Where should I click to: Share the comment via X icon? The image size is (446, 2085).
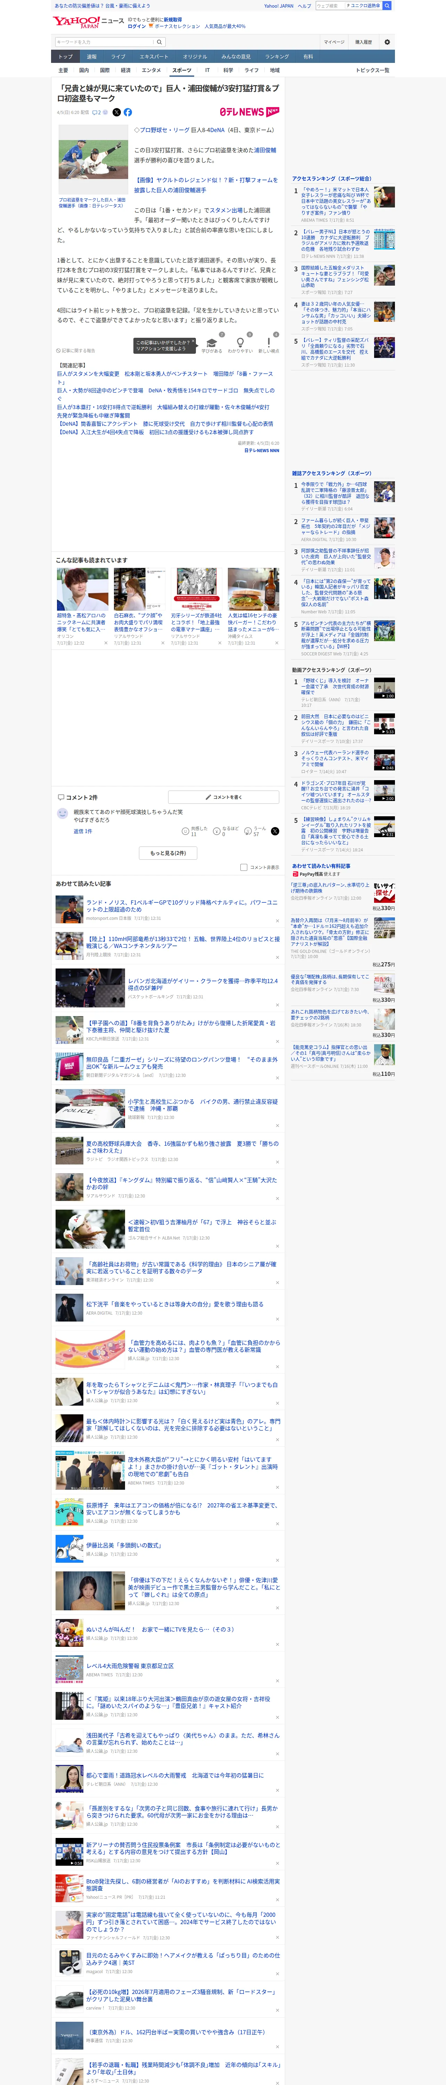click(275, 831)
